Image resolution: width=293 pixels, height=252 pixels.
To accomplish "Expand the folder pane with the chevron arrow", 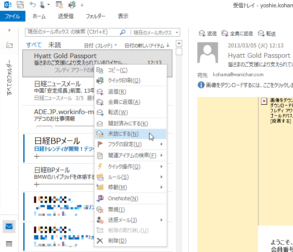I will pos(9,30).
